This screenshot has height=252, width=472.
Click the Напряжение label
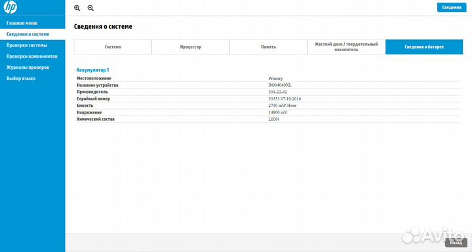click(89, 112)
